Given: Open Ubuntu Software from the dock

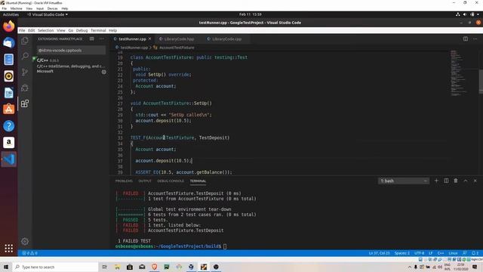Looking at the screenshot, I should 8,109.
